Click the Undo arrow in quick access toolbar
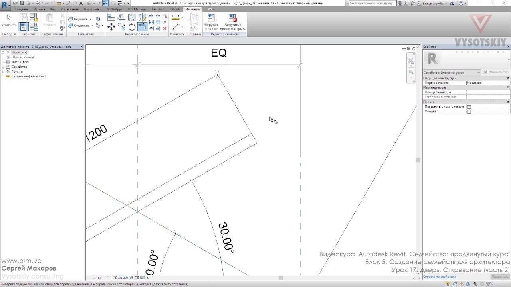The height and width of the screenshot is (287, 511). pyautogui.click(x=38, y=3)
